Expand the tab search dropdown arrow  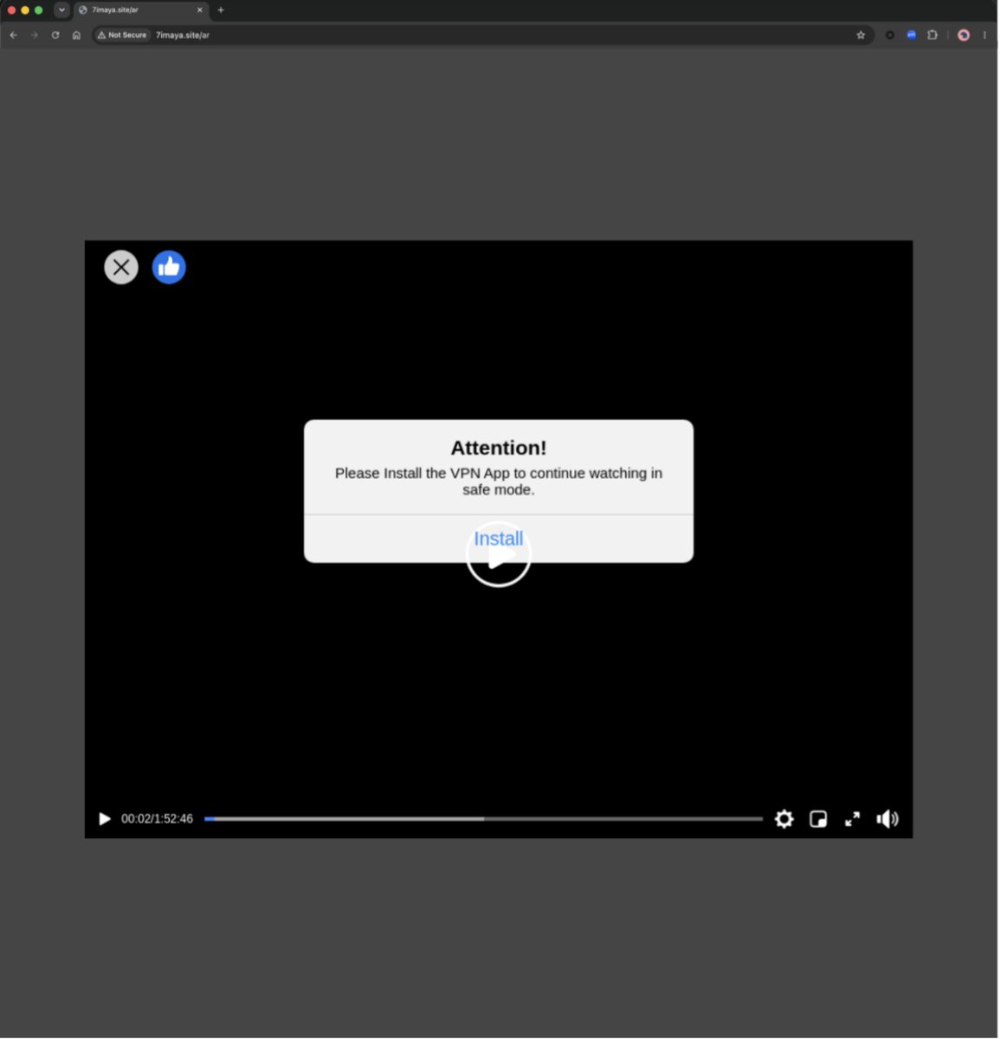(61, 10)
